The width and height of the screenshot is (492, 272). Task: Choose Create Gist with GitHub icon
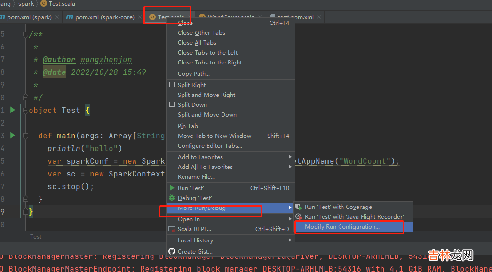pyautogui.click(x=195, y=252)
